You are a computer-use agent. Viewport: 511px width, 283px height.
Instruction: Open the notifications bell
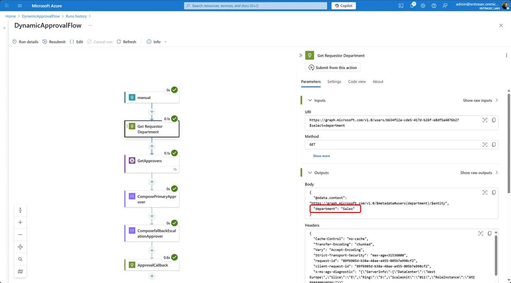point(412,5)
